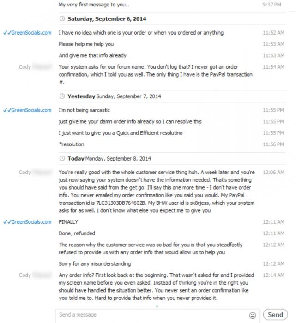Click the Send button
The width and height of the screenshot is (296, 323).
(x=275, y=315)
